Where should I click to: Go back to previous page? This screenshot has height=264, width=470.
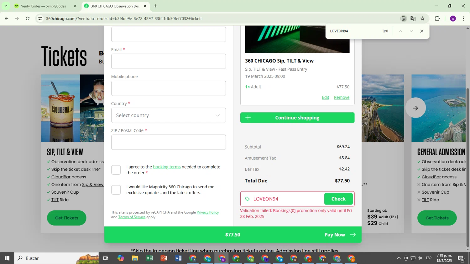(6, 18)
